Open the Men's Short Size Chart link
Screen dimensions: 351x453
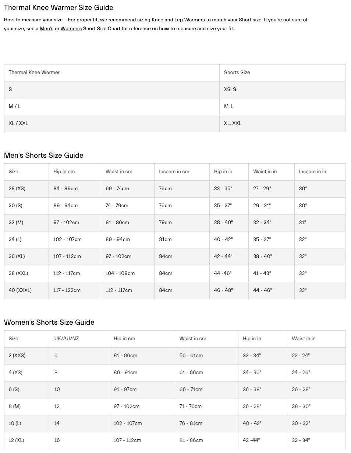pos(46,29)
